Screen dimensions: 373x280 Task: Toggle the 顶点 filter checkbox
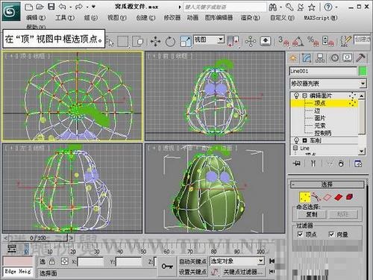pos(301,234)
